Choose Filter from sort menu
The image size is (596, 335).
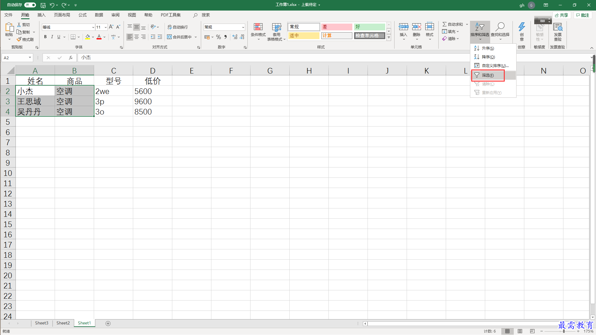click(493, 75)
